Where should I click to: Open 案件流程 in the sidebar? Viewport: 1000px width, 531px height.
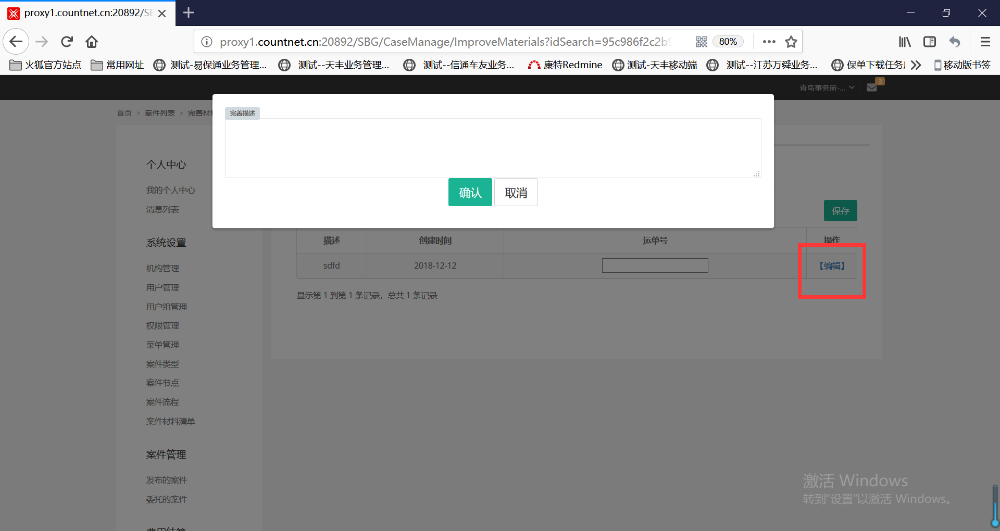point(162,402)
